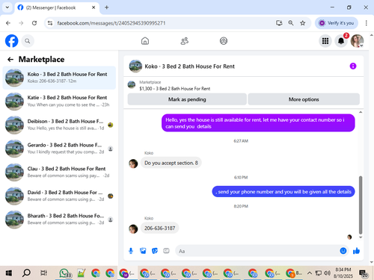Open the Windows notification center
The width and height of the screenshot is (374, 280).
(x=363, y=273)
